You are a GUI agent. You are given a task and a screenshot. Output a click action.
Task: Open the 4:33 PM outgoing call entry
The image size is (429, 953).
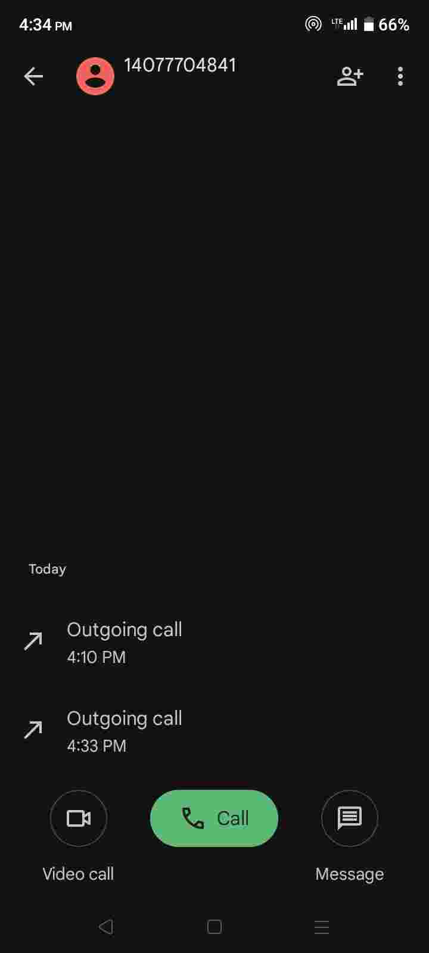[214, 731]
